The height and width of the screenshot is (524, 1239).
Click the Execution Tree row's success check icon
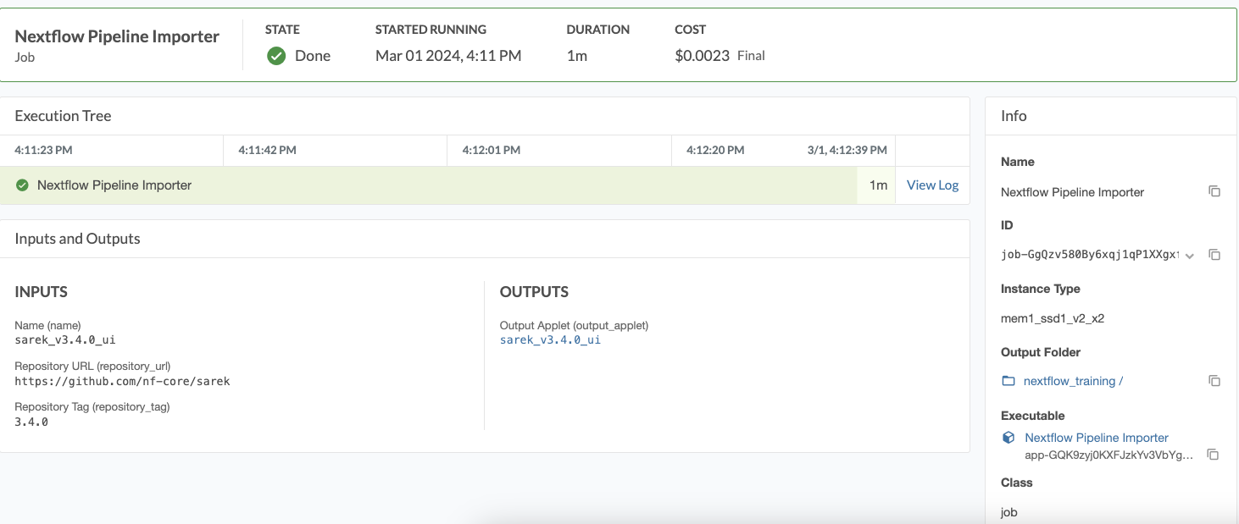pos(23,185)
